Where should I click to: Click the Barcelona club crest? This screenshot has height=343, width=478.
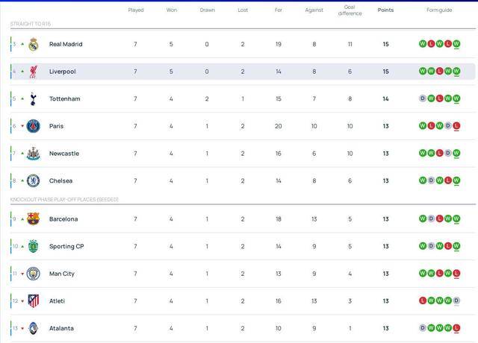click(x=33, y=219)
